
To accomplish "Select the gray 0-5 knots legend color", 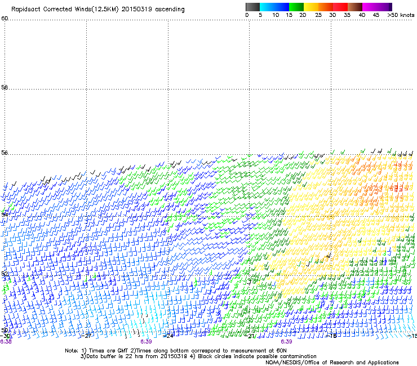I will point(252,7).
